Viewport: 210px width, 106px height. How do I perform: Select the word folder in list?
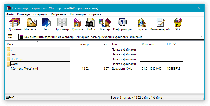(x=14, y=64)
